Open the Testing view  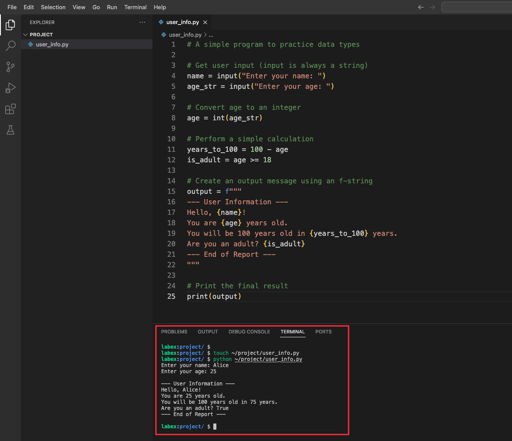11,130
